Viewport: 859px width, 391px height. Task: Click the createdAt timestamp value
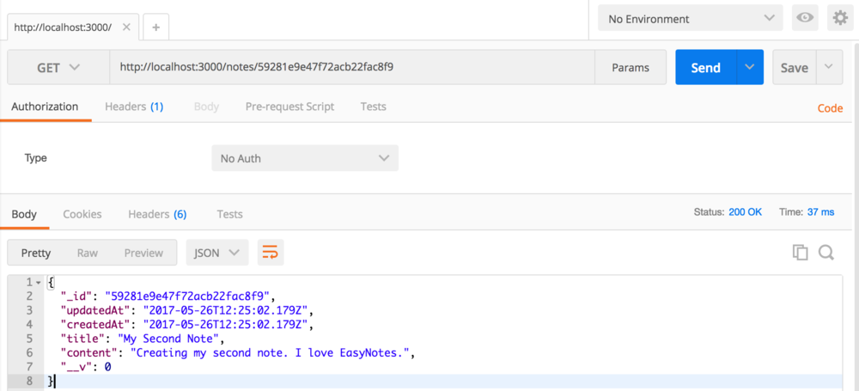point(226,325)
